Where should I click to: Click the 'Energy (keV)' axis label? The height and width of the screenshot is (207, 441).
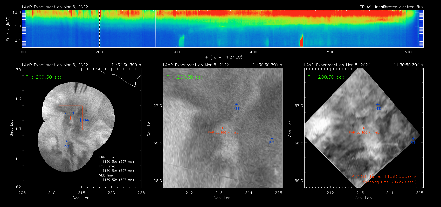[x=8, y=29]
